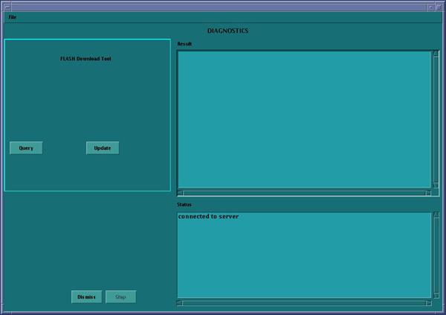The height and width of the screenshot is (315, 446).
Task: Click the 'connected to server' status text
Action: (208, 217)
